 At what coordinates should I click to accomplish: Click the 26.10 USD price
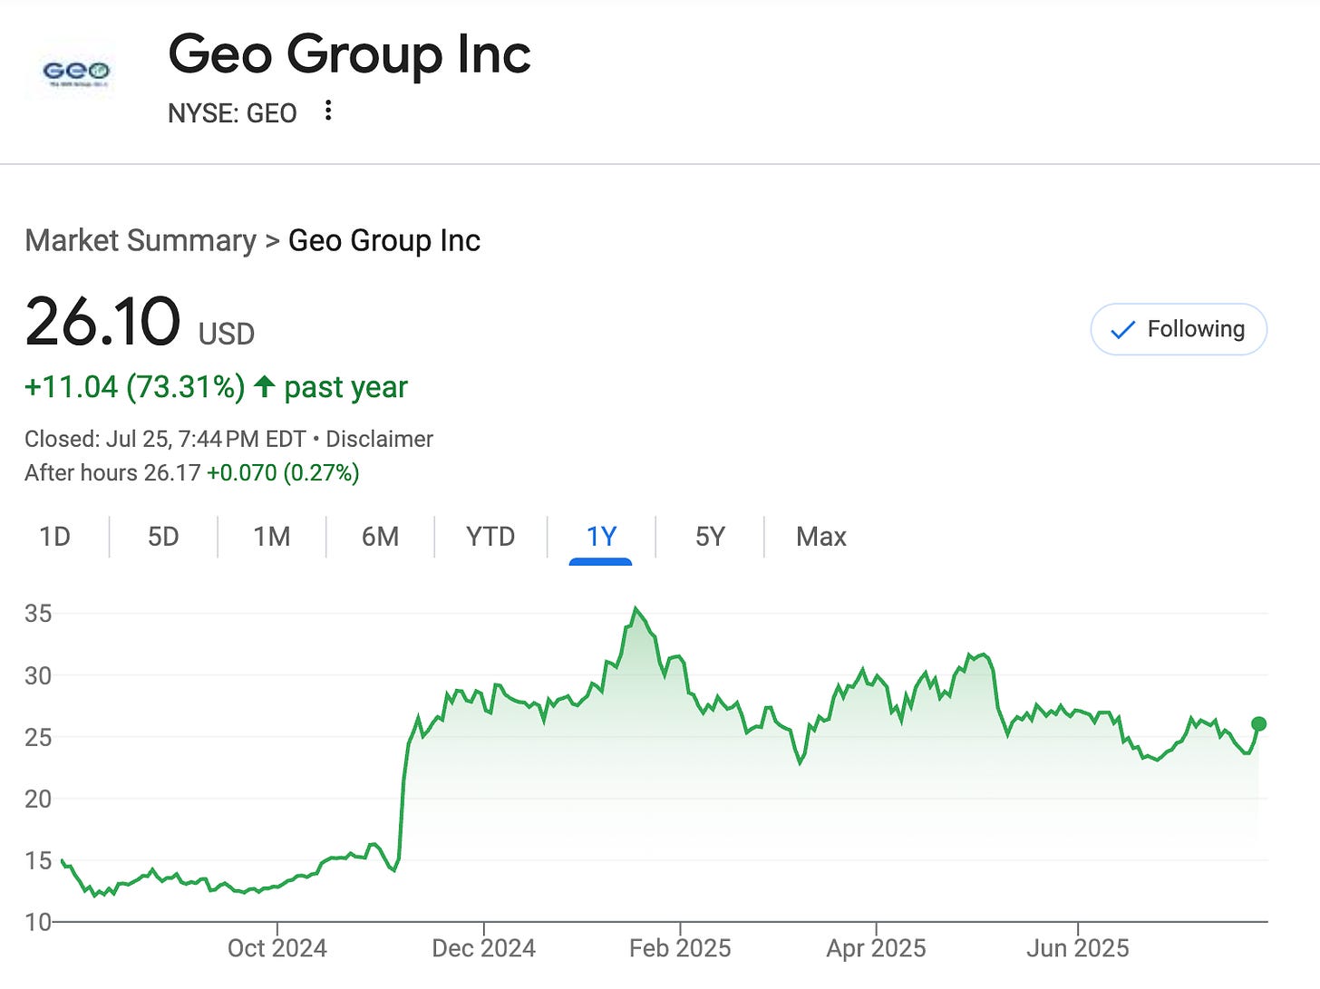pyautogui.click(x=103, y=322)
